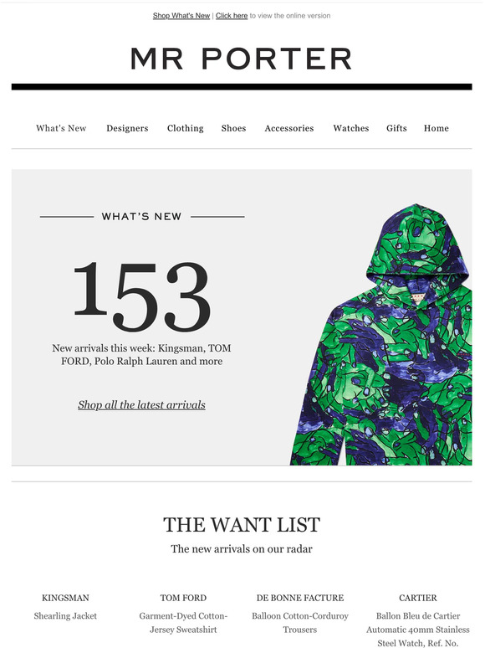Browse the Accessories category

click(x=289, y=128)
